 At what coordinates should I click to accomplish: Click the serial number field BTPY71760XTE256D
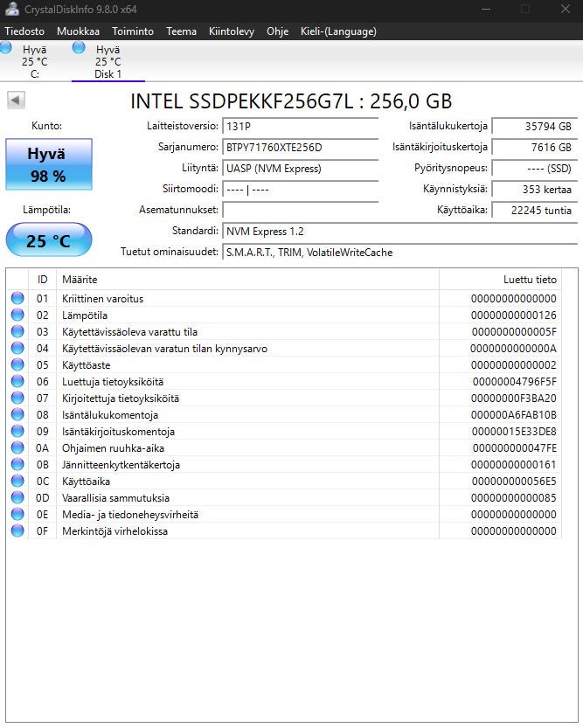301,147
